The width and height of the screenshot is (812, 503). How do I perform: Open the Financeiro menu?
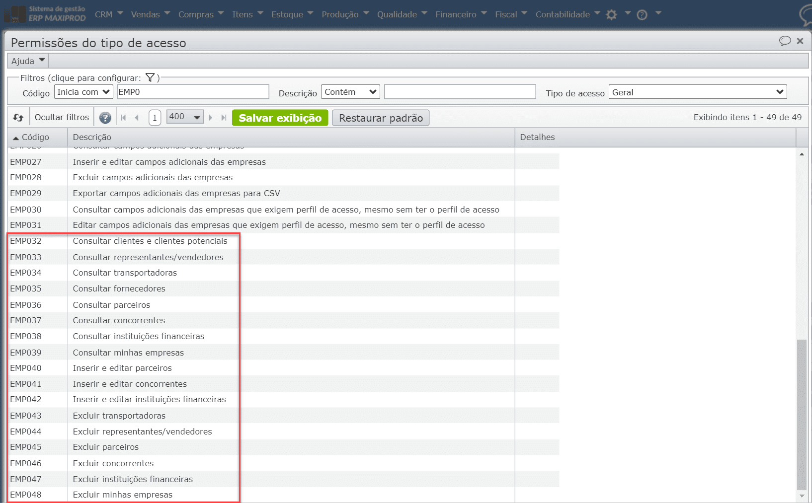point(461,14)
